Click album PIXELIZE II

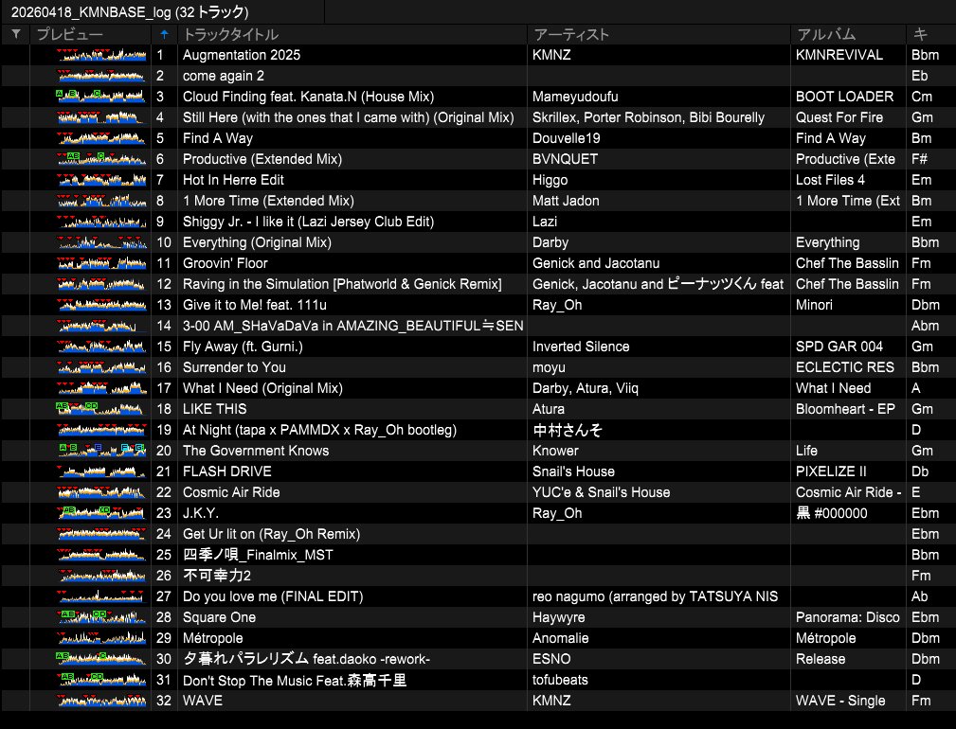[831, 471]
